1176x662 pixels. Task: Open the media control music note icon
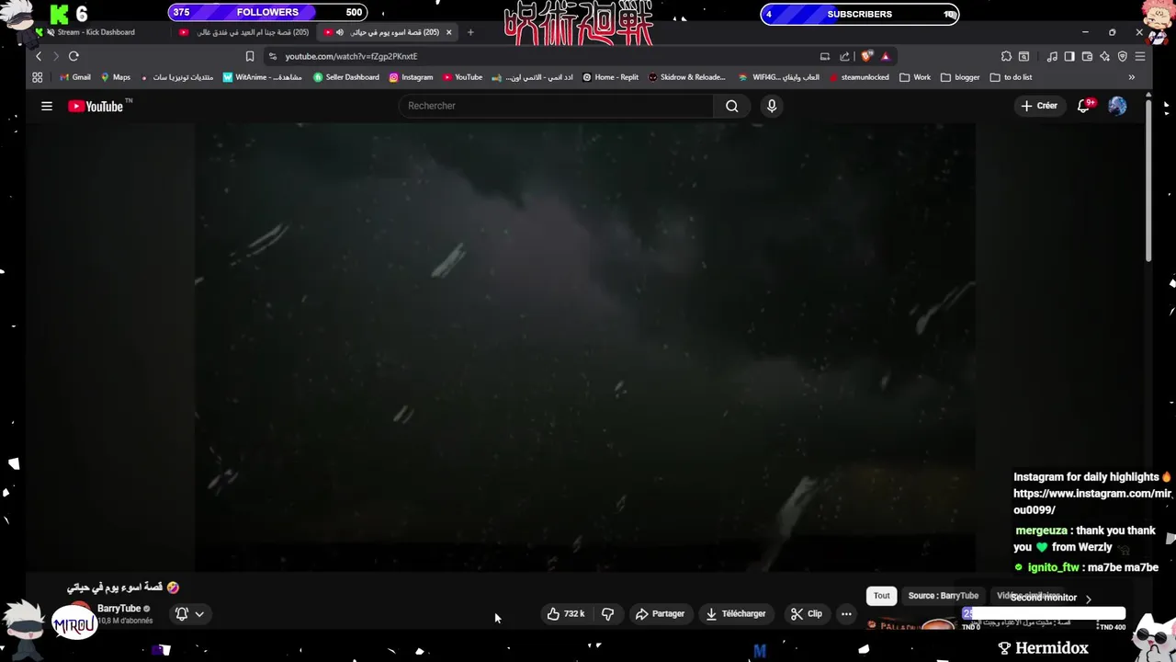[1052, 56]
